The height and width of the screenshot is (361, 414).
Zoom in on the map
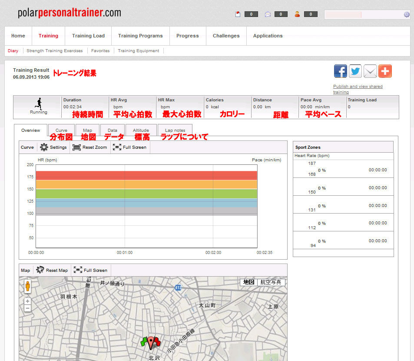click(28, 301)
